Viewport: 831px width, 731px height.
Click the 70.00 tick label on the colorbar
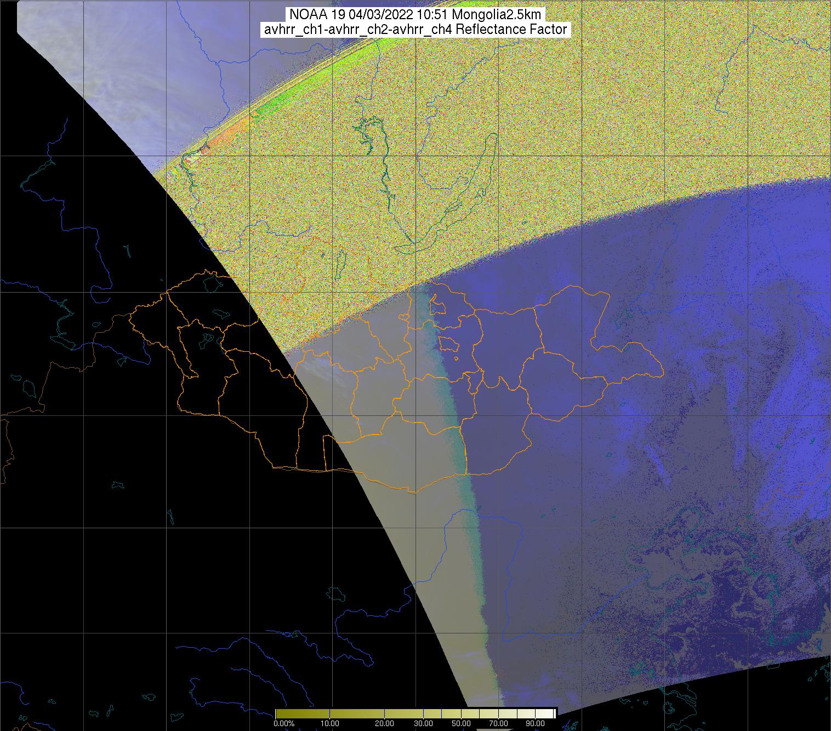click(x=498, y=724)
